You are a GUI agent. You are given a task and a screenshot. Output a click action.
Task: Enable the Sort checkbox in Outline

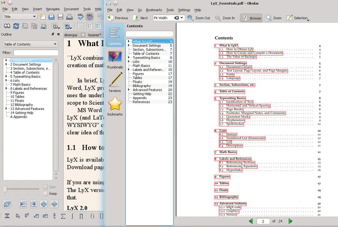[45, 187]
